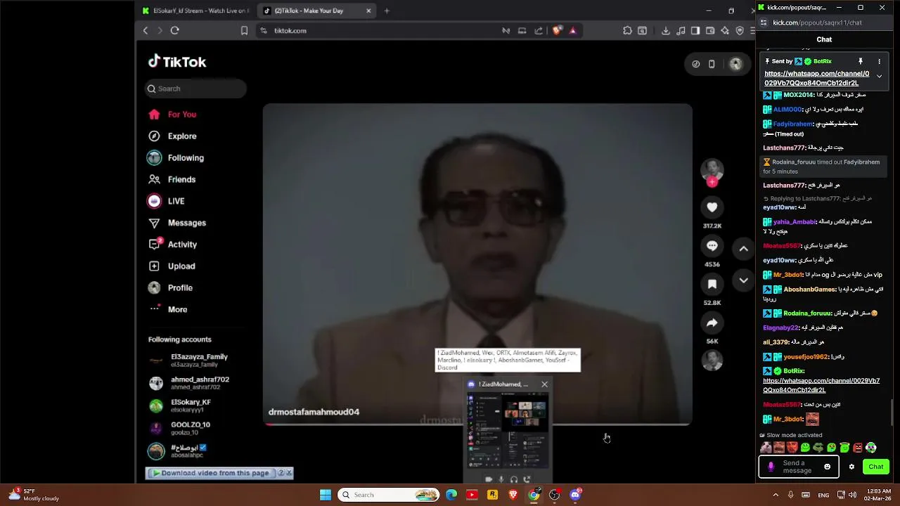Open the drmostafamahmoud04 creator name

(x=314, y=412)
